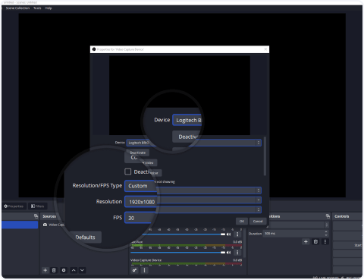Screen dimensions: 364x280
Task: Move the source up with the up arrow
Action: click(x=74, y=270)
